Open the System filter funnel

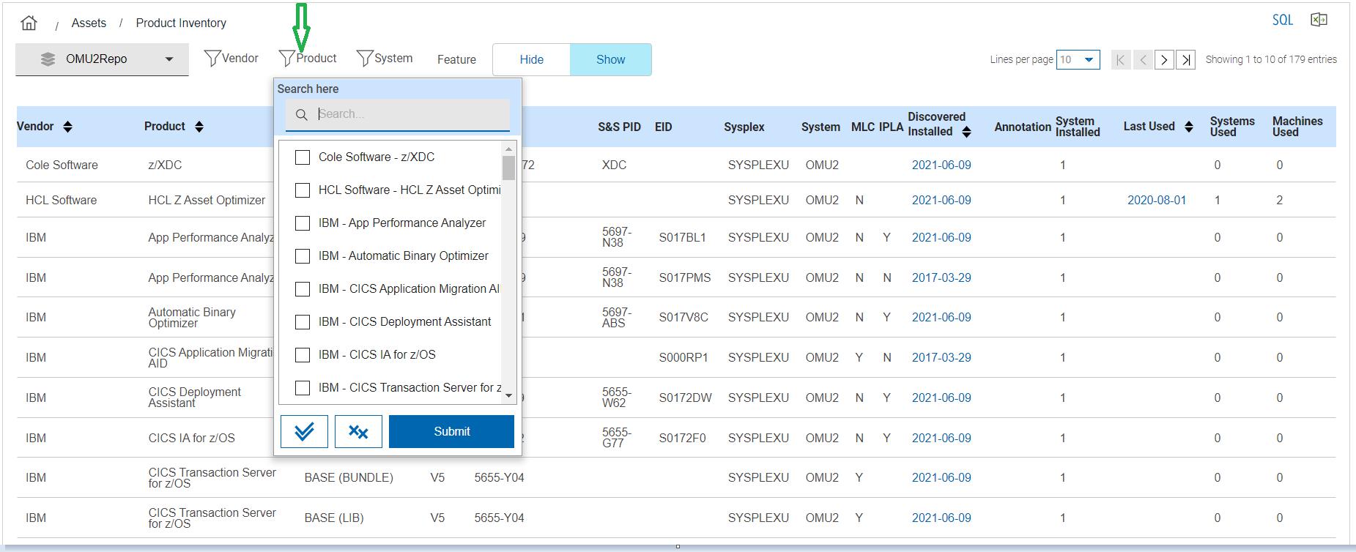(x=364, y=59)
